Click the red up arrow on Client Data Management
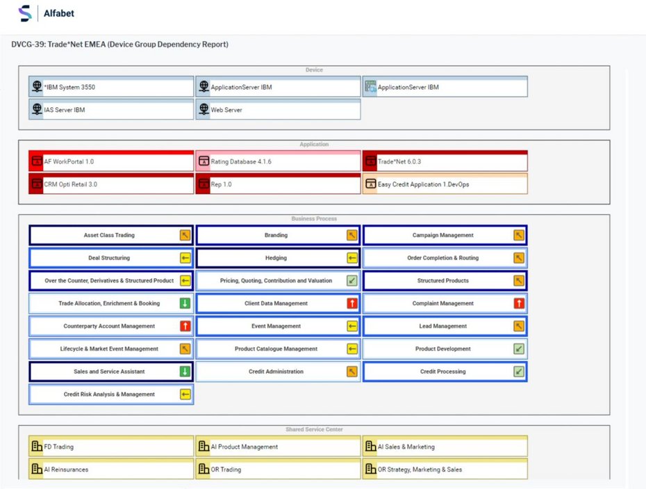Screen dimensions: 646x489 pyautogui.click(x=352, y=303)
